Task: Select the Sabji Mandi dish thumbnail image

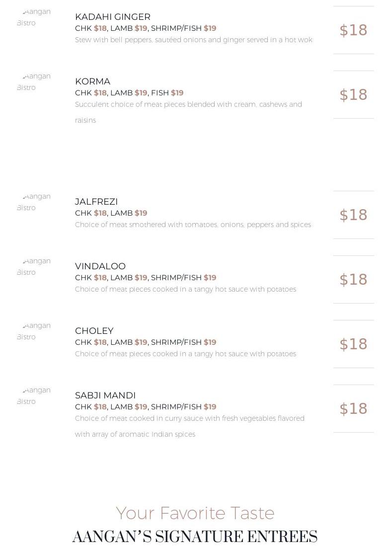Action: coord(34,396)
